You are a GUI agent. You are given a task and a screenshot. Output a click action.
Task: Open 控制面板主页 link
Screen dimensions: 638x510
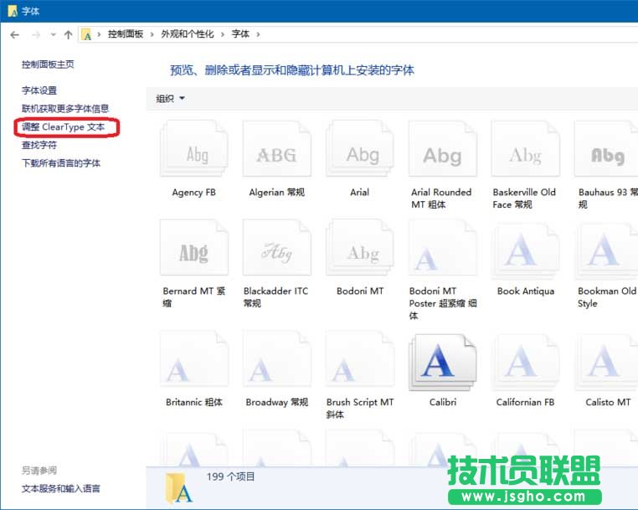48,64
